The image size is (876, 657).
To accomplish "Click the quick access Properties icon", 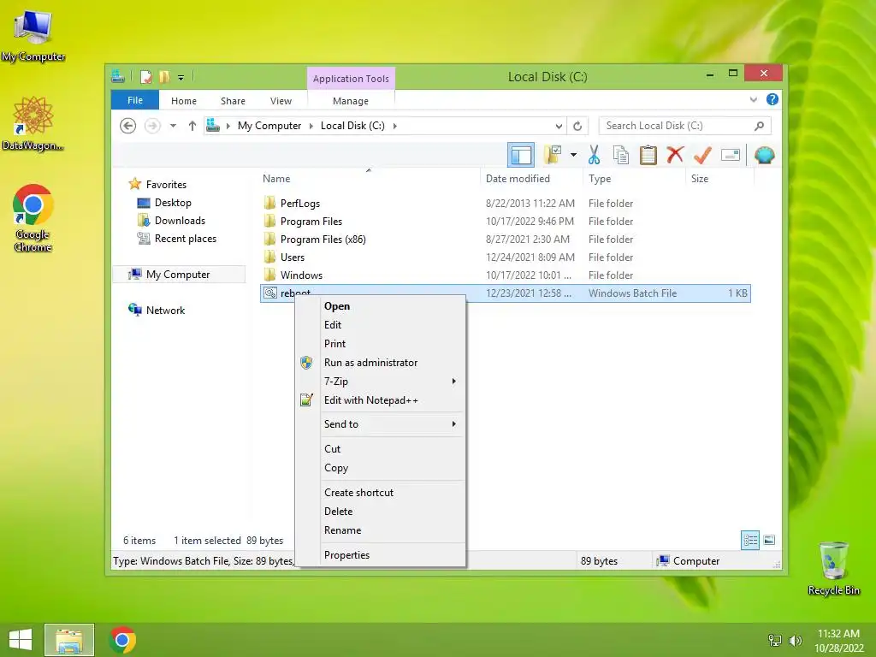I will click(145, 76).
